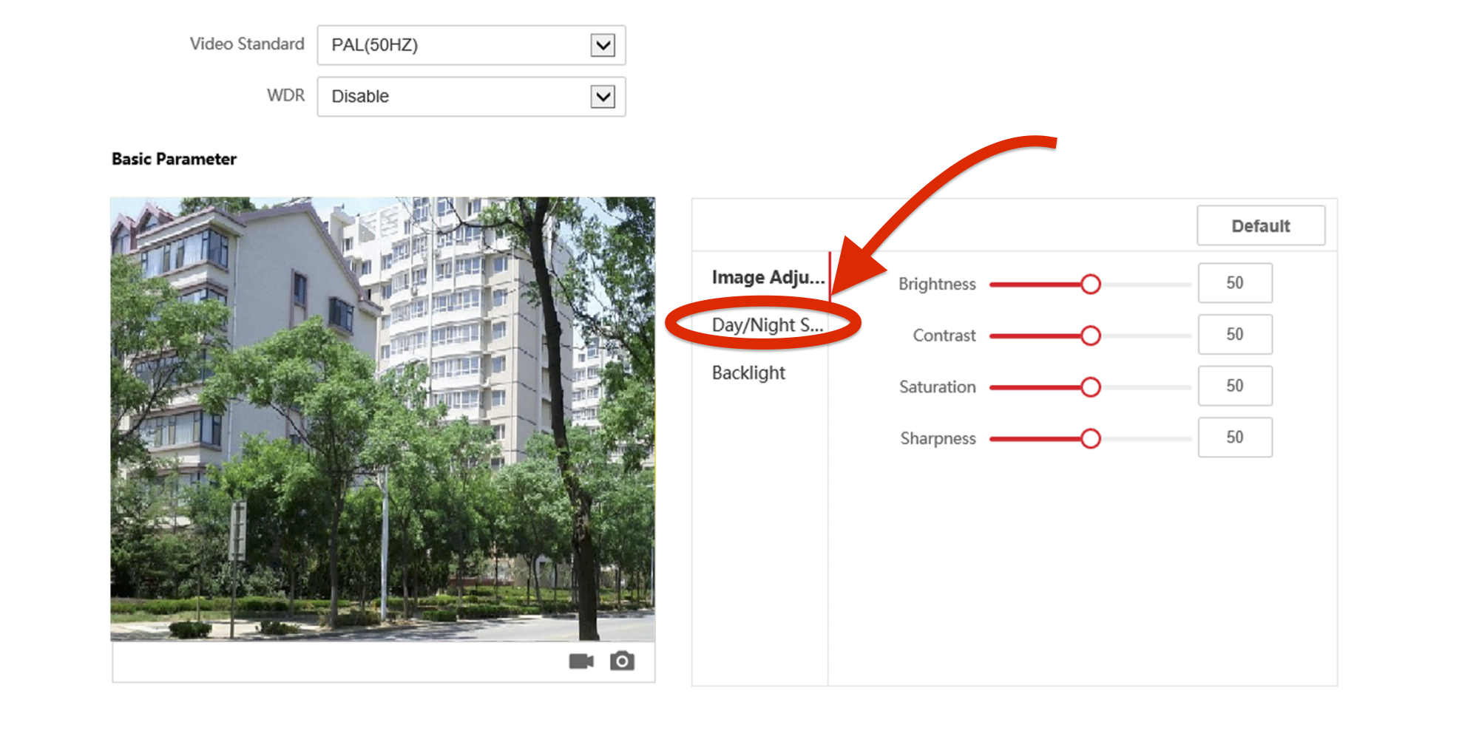
Task: Open the Video Standard dropdown arrow
Action: (x=603, y=45)
